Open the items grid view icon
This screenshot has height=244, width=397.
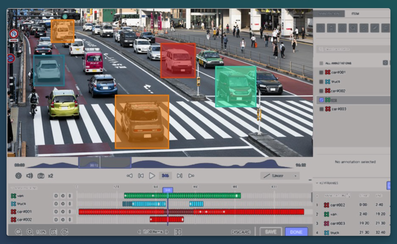178,232
